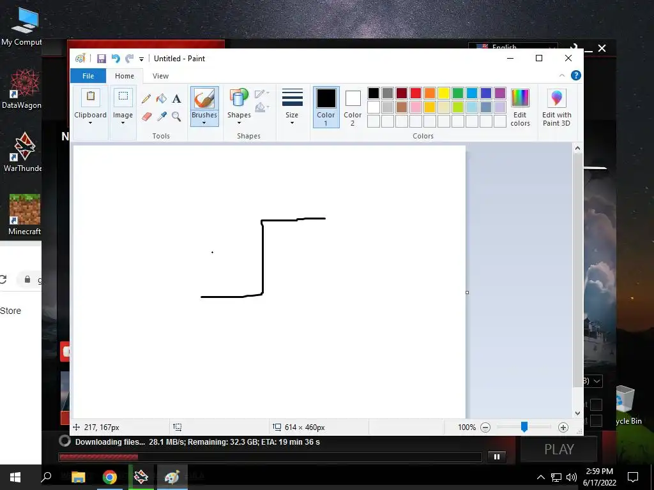This screenshot has height=490, width=654.
Task: Open Minecraft desktop shortcut
Action: tap(24, 214)
